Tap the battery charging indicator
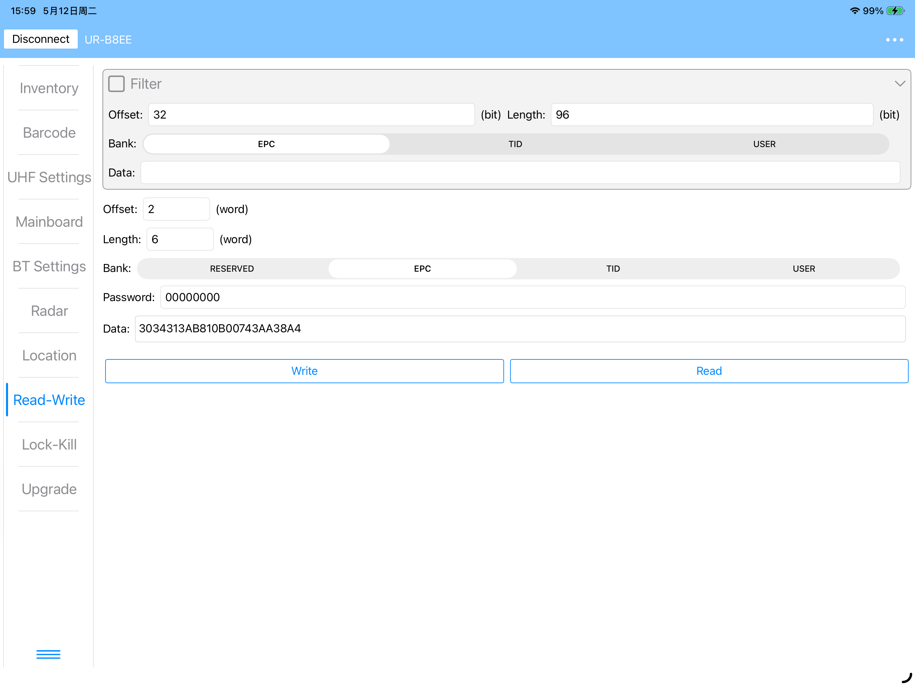915x686 pixels. click(x=895, y=11)
